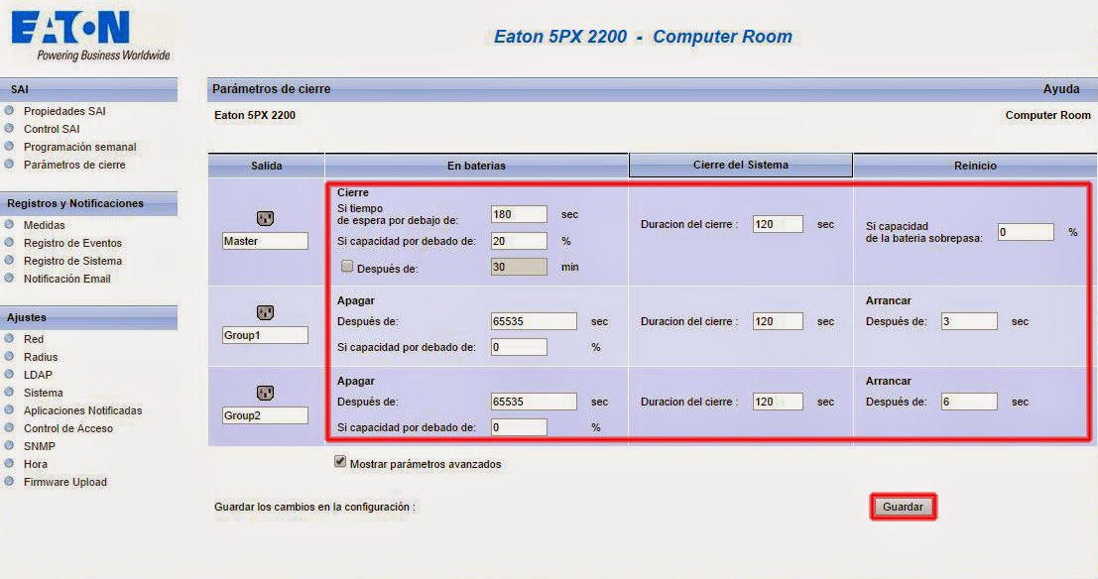
Task: Select the "Reinicio" column header
Action: (x=975, y=165)
